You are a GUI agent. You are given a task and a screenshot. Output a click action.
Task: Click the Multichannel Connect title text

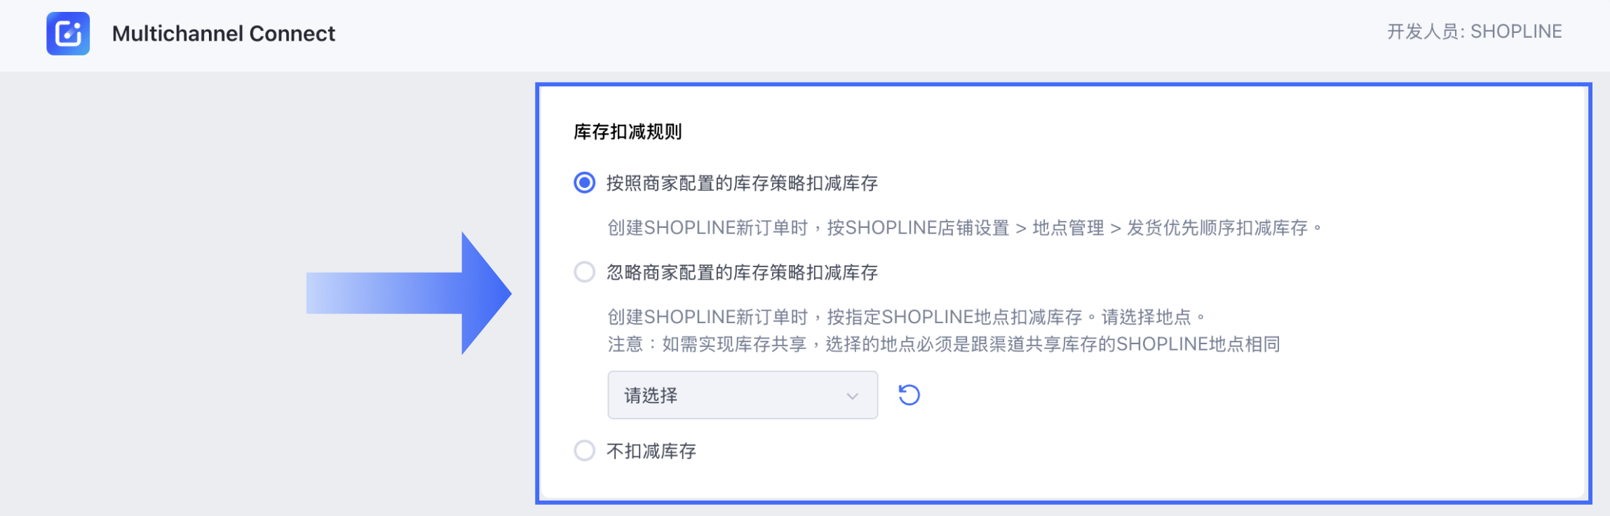[224, 32]
